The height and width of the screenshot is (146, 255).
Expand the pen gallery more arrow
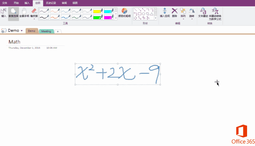pyautogui.click(x=116, y=18)
